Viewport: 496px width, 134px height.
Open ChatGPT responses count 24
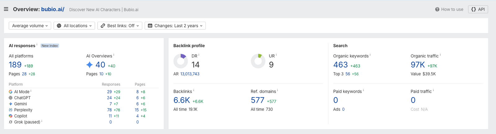tap(109, 98)
